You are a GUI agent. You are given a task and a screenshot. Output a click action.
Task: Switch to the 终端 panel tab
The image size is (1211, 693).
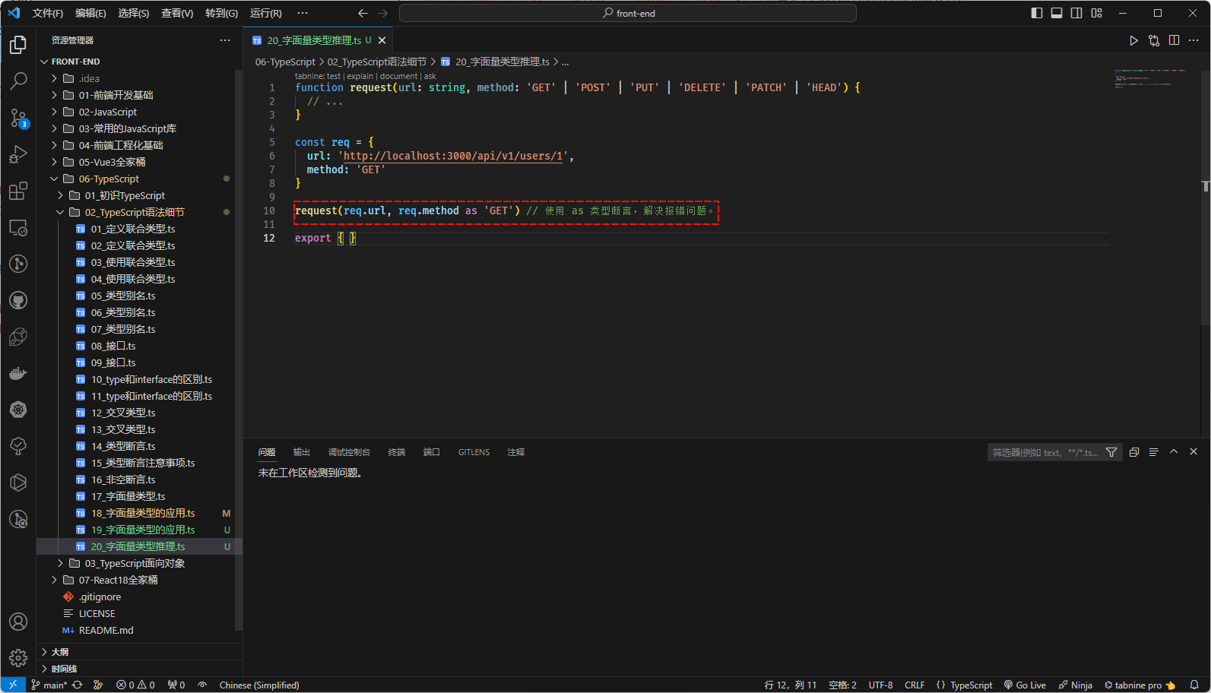[x=397, y=452]
